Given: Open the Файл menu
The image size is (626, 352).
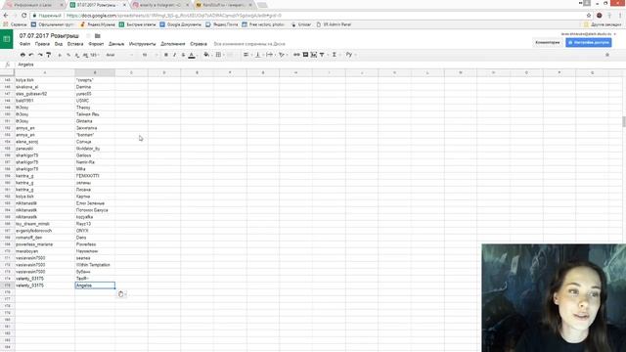Looking at the screenshot, I should (x=24, y=44).
